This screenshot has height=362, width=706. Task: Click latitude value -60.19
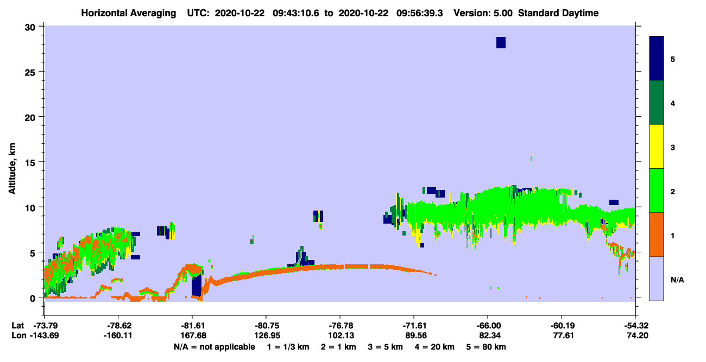[x=562, y=326]
